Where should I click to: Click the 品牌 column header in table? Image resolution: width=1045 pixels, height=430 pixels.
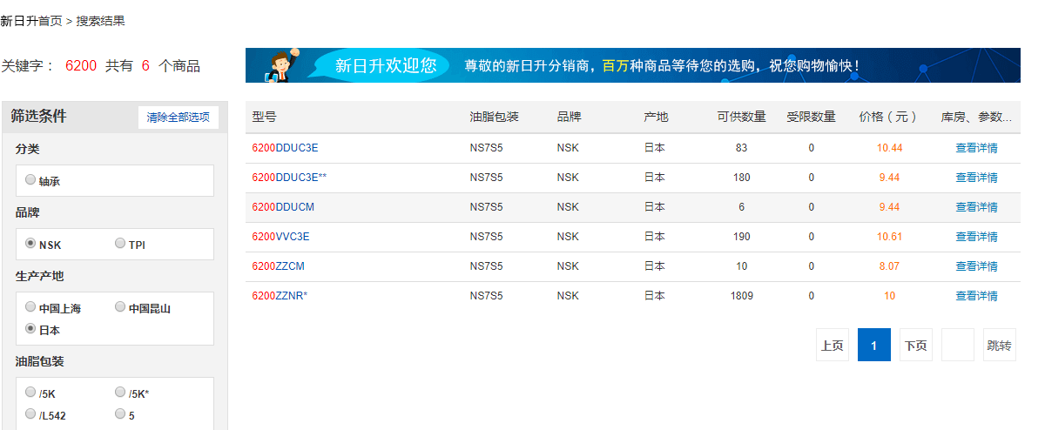(569, 118)
